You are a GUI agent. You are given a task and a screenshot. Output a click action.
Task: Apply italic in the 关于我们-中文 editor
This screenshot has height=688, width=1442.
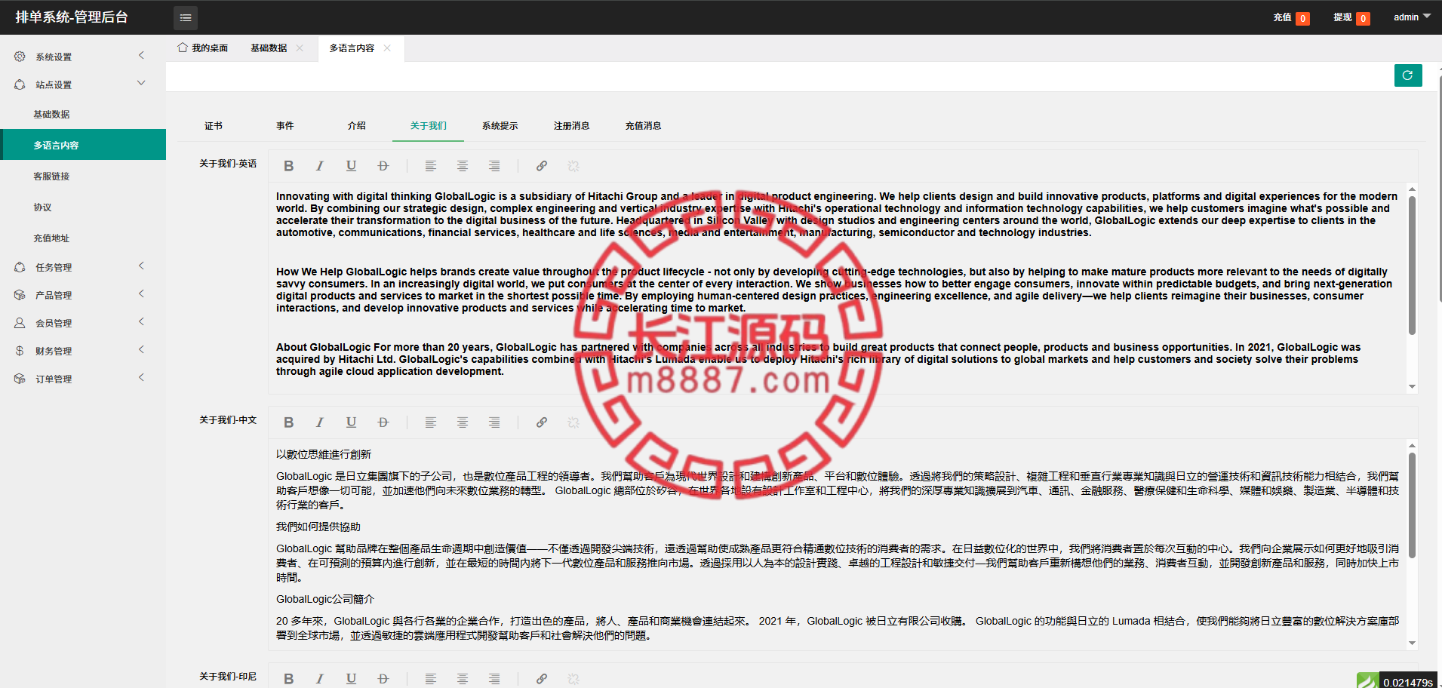(x=320, y=422)
